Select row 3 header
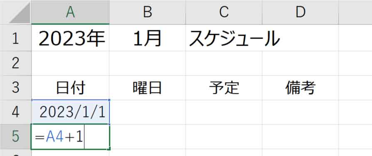 point(15,88)
